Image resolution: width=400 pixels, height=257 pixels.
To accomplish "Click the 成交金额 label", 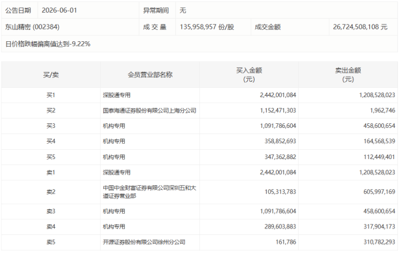I will (x=267, y=27).
